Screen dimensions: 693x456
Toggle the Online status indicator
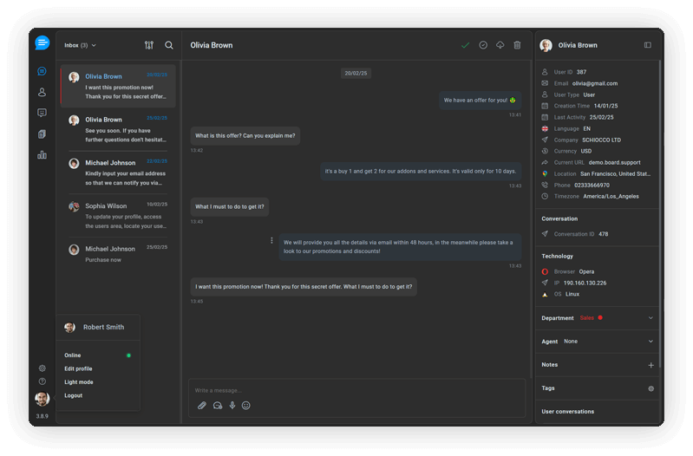(x=128, y=355)
